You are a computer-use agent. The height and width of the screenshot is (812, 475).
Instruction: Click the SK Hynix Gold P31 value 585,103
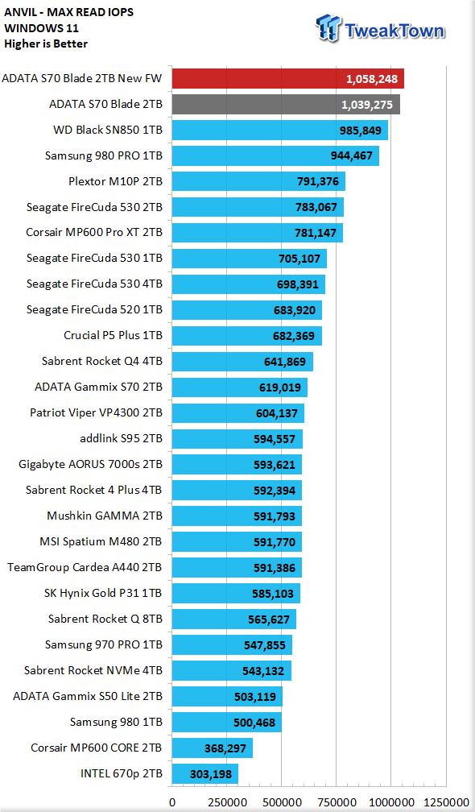pos(273,594)
